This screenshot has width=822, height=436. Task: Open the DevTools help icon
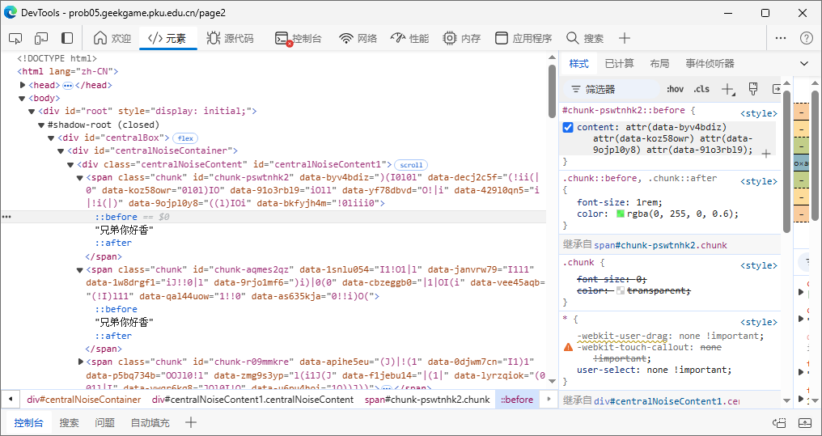(806, 38)
